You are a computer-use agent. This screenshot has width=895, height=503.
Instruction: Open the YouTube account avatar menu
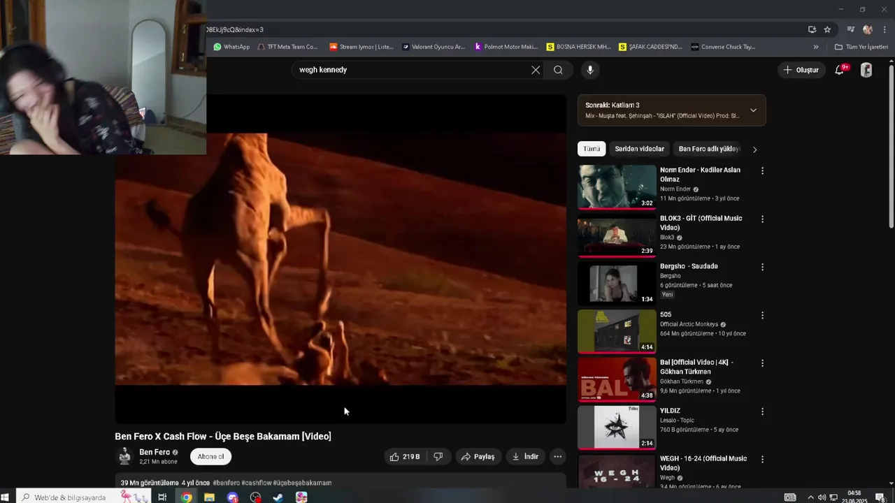tap(866, 70)
